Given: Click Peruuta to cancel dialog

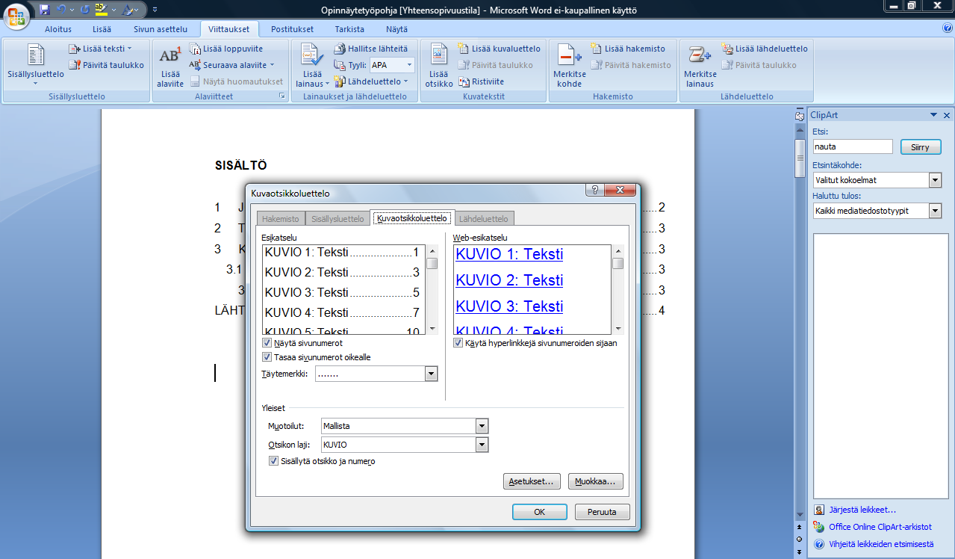Looking at the screenshot, I should coord(602,512).
